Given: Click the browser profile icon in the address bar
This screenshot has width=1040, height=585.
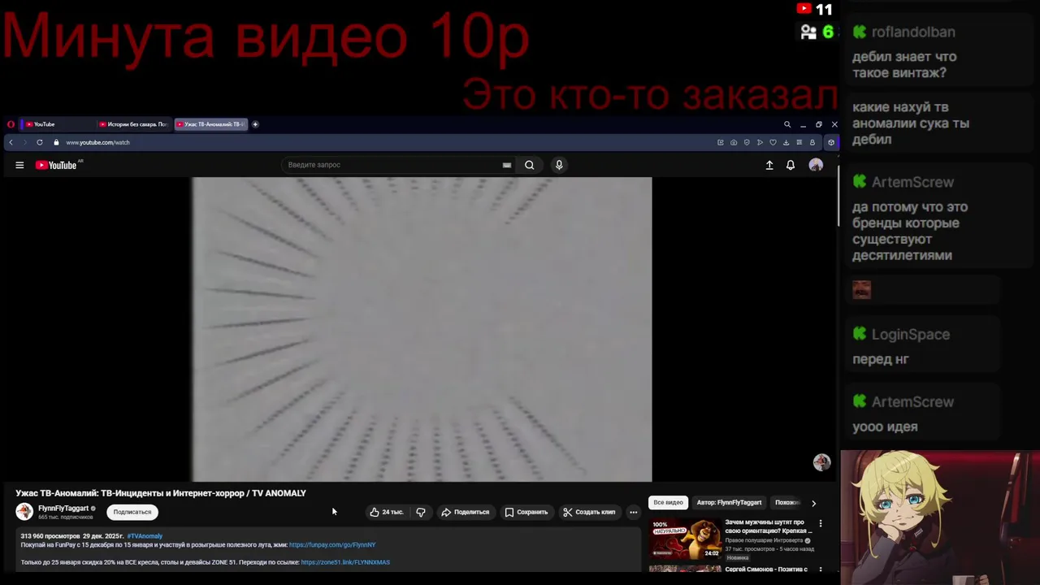Looking at the screenshot, I should tap(812, 142).
